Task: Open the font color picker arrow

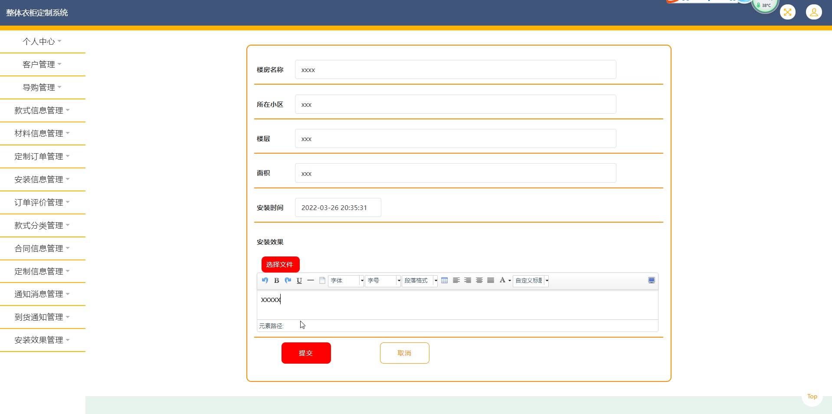Action: [509, 281]
